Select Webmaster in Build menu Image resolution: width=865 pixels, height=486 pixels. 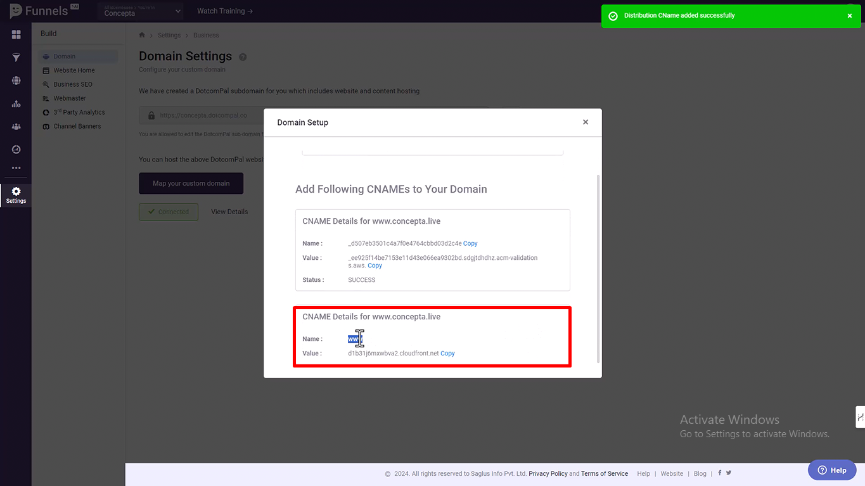pyautogui.click(x=64, y=98)
